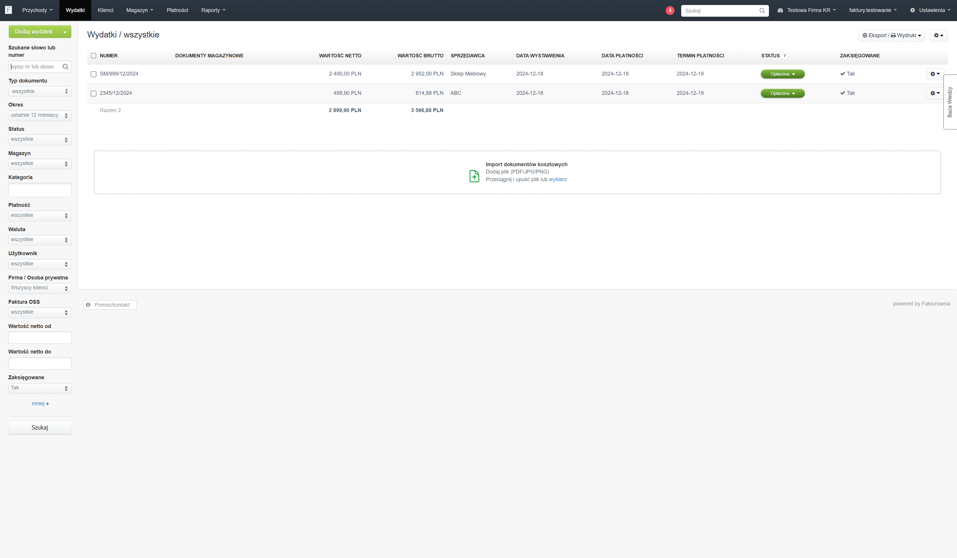This screenshot has height=558, width=957.
Task: Change Opłacona status for invoice 2345/12/2024
Action: (x=783, y=93)
